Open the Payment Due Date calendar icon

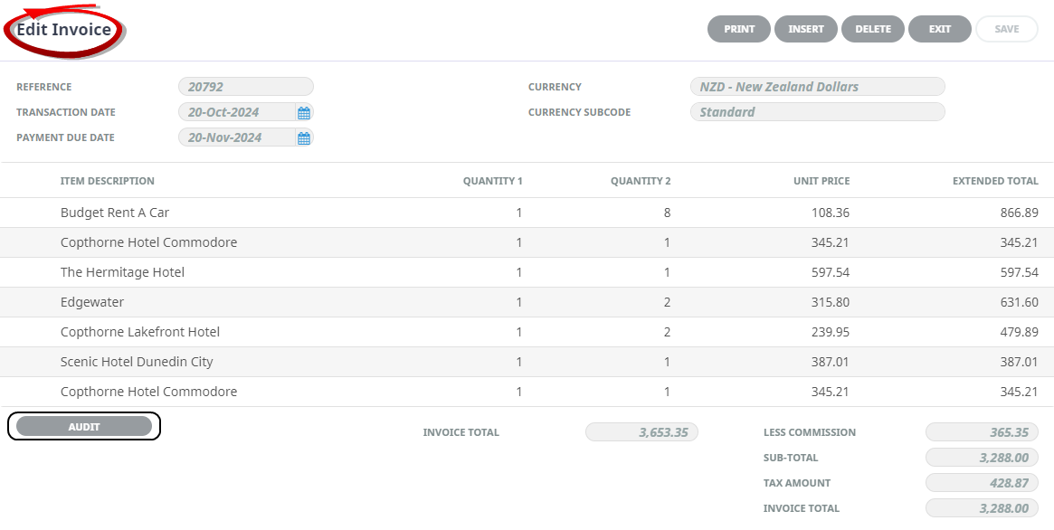pyautogui.click(x=304, y=138)
